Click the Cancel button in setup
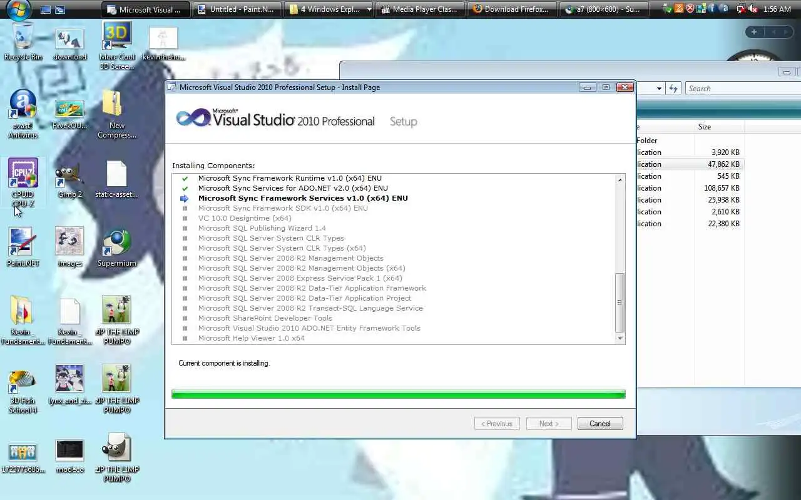Image resolution: width=801 pixels, height=500 pixels. (x=599, y=424)
